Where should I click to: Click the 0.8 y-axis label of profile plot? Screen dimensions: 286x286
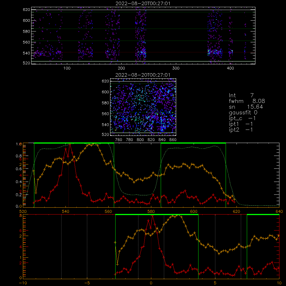(x=19, y=156)
